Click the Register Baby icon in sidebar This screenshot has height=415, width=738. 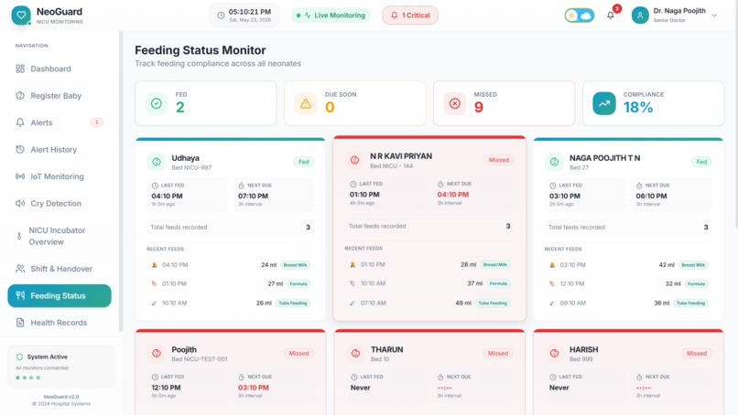pyautogui.click(x=20, y=95)
